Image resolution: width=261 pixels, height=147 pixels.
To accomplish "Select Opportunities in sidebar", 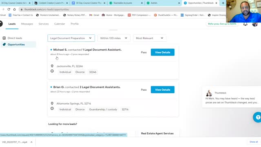I will pyautogui.click(x=18, y=45).
